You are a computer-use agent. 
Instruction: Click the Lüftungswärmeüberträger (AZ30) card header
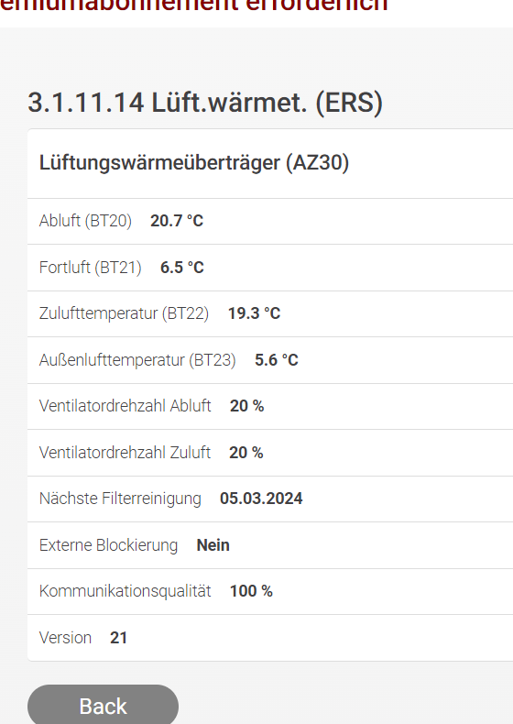194,162
